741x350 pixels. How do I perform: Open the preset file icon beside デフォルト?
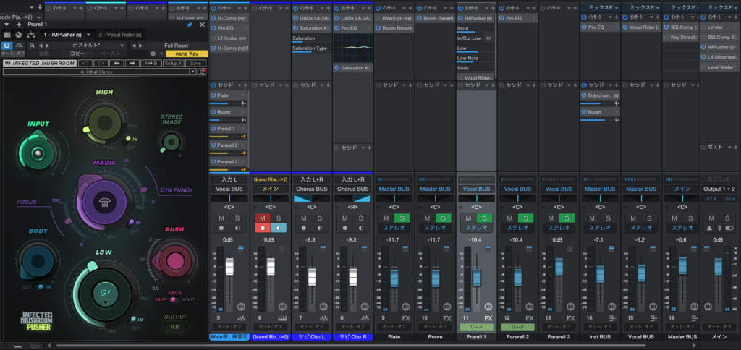point(32,46)
